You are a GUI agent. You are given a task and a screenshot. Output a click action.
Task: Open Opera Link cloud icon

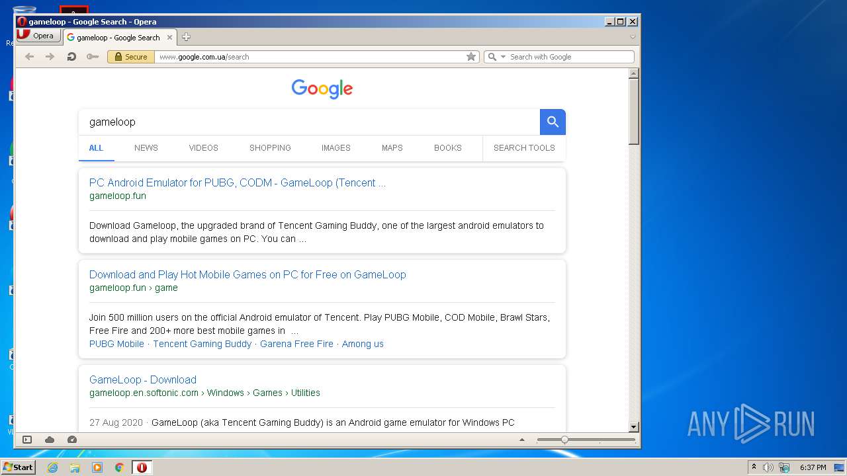click(x=50, y=440)
